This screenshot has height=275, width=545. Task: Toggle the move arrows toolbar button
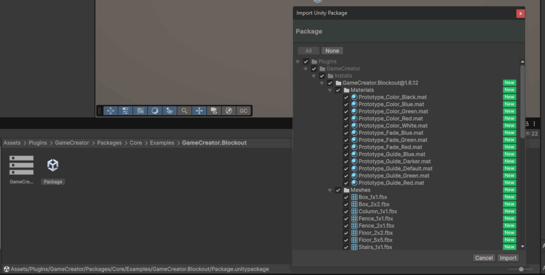pyautogui.click(x=111, y=110)
